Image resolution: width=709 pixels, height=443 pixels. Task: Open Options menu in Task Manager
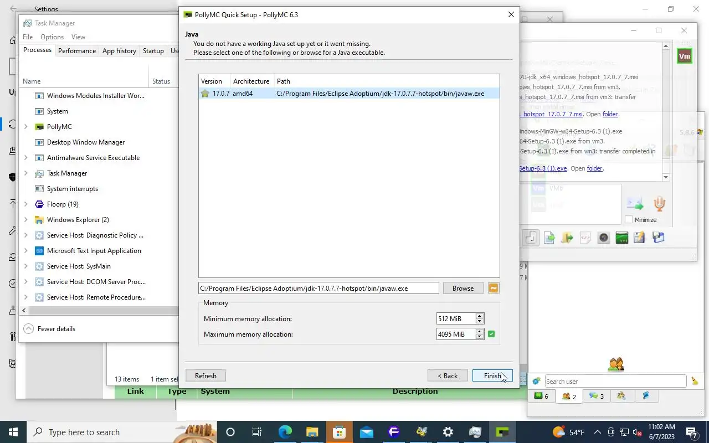[x=52, y=37]
